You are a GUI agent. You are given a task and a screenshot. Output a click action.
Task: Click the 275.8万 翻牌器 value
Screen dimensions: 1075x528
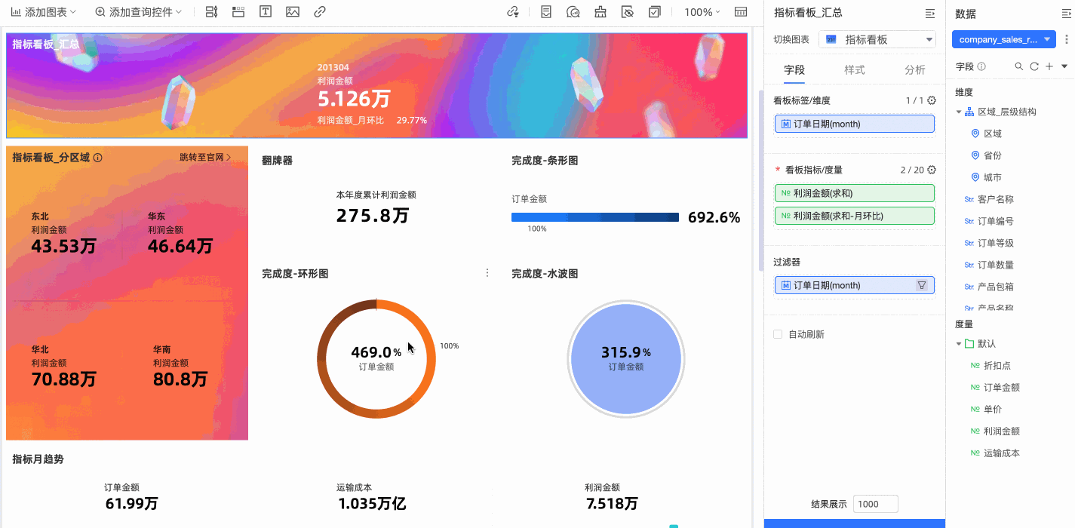click(x=373, y=216)
